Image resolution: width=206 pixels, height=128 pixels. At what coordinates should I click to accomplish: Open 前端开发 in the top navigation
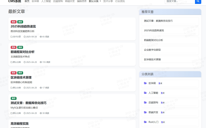pos(70,1)
